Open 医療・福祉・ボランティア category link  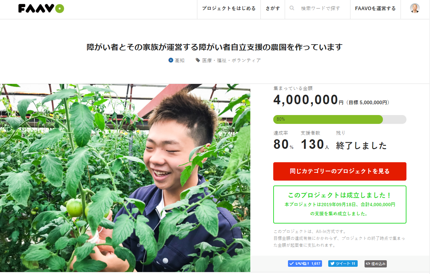tap(231, 60)
